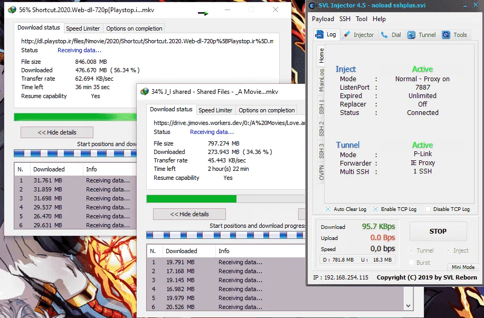484x318 pixels.
Task: Click the IDM globe icon in J_I shared window title
Action: (145, 92)
